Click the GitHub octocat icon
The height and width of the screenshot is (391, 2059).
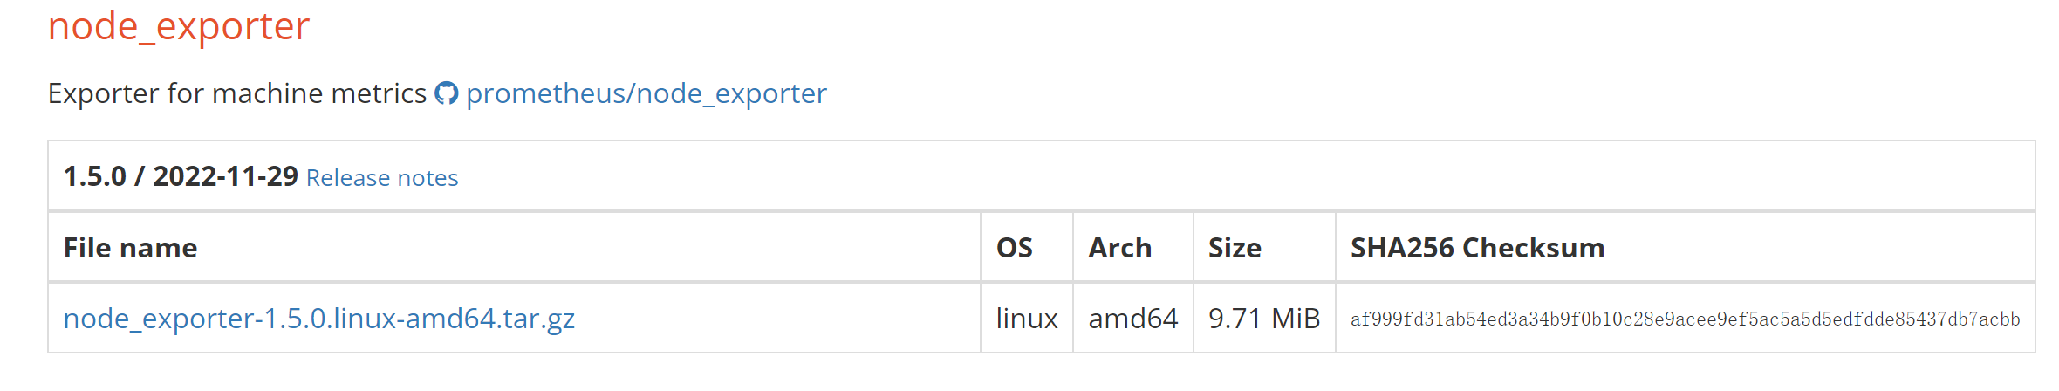pyautogui.click(x=447, y=93)
